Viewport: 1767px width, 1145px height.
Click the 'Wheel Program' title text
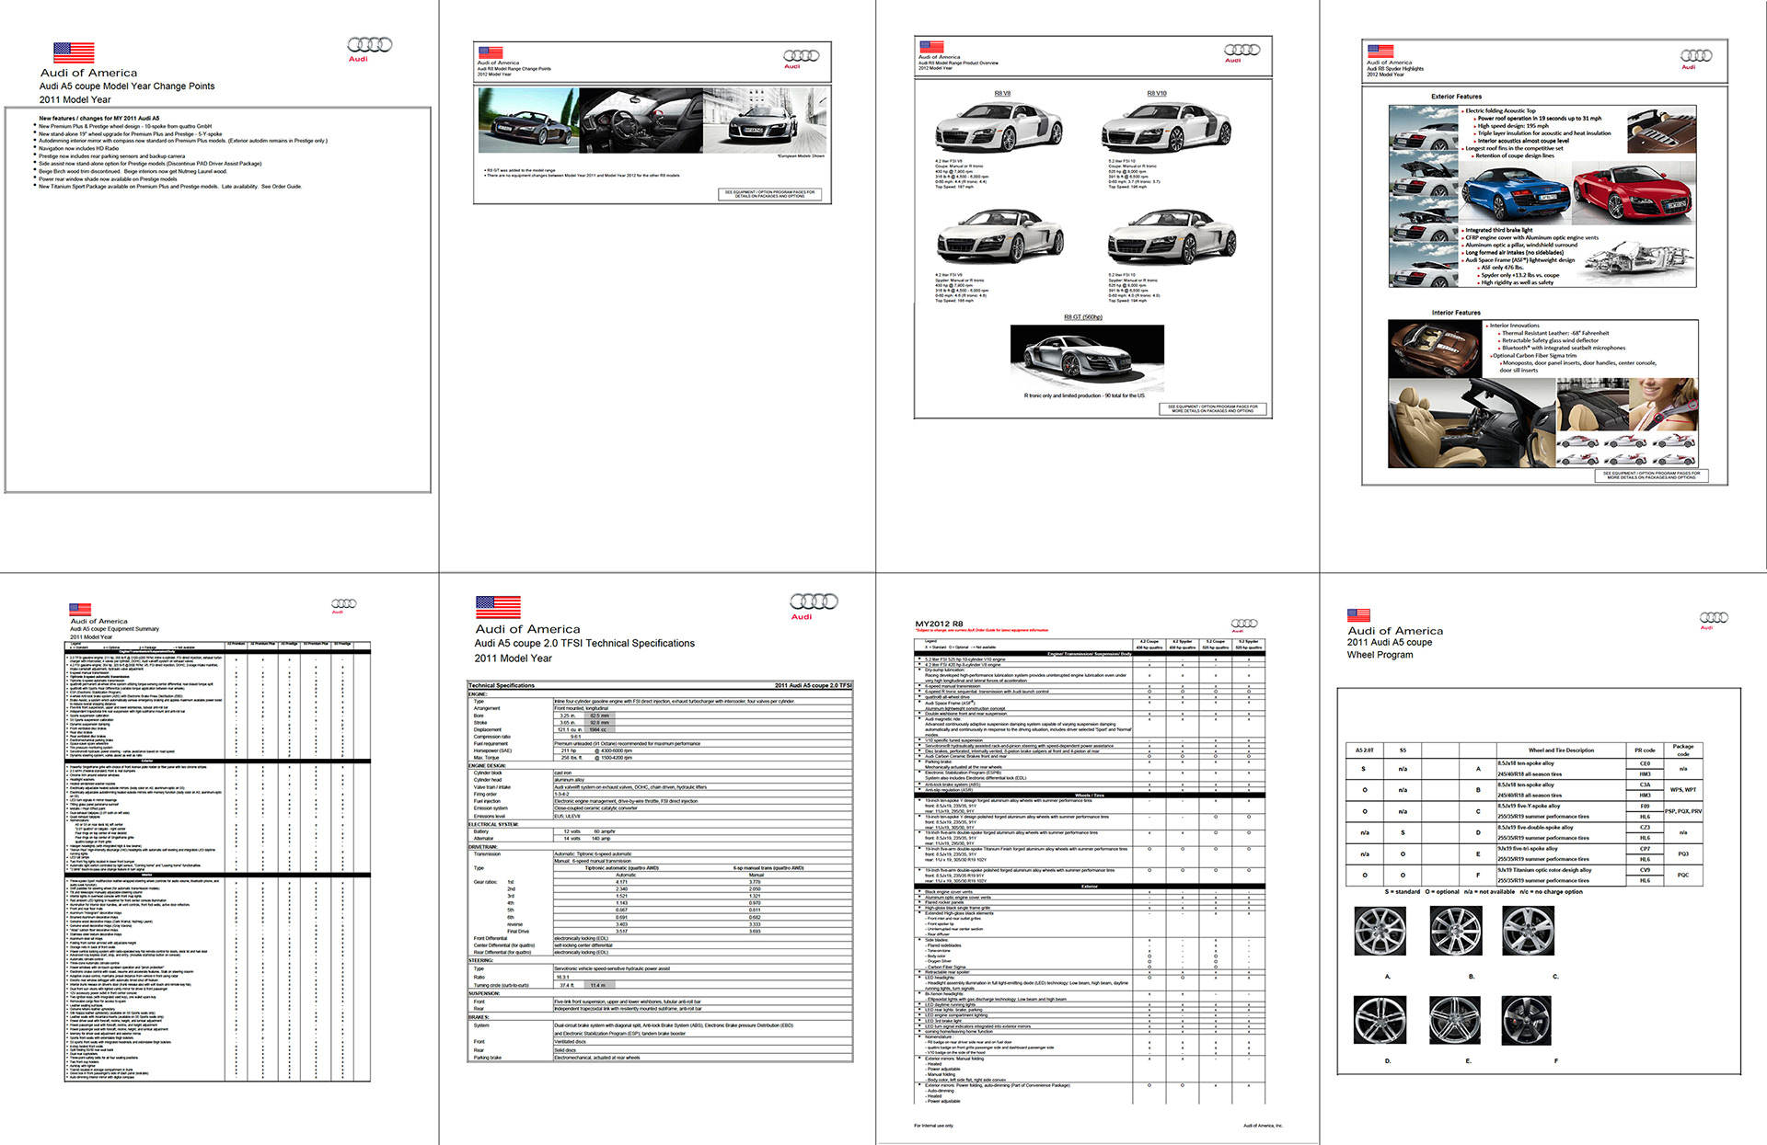tap(1380, 655)
